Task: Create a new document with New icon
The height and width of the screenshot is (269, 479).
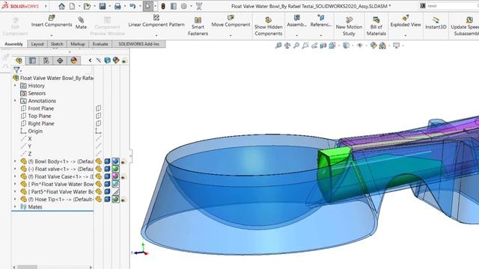Action: pyautogui.click(x=72, y=6)
